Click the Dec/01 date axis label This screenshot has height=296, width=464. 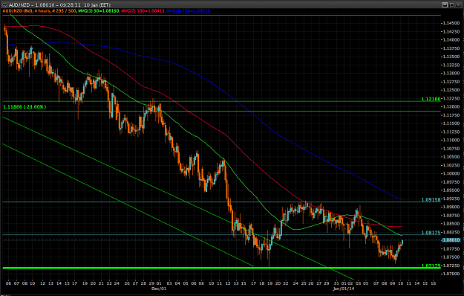[159, 289]
